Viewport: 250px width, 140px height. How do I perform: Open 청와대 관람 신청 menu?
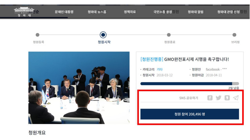(228, 12)
